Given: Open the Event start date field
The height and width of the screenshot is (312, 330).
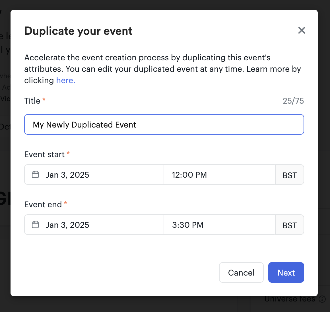Looking at the screenshot, I should pyautogui.click(x=94, y=175).
